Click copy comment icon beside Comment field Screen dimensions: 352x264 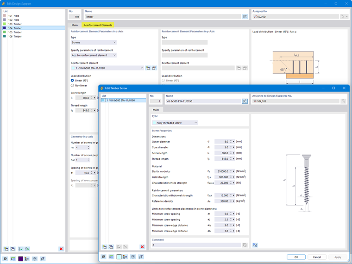245,245
